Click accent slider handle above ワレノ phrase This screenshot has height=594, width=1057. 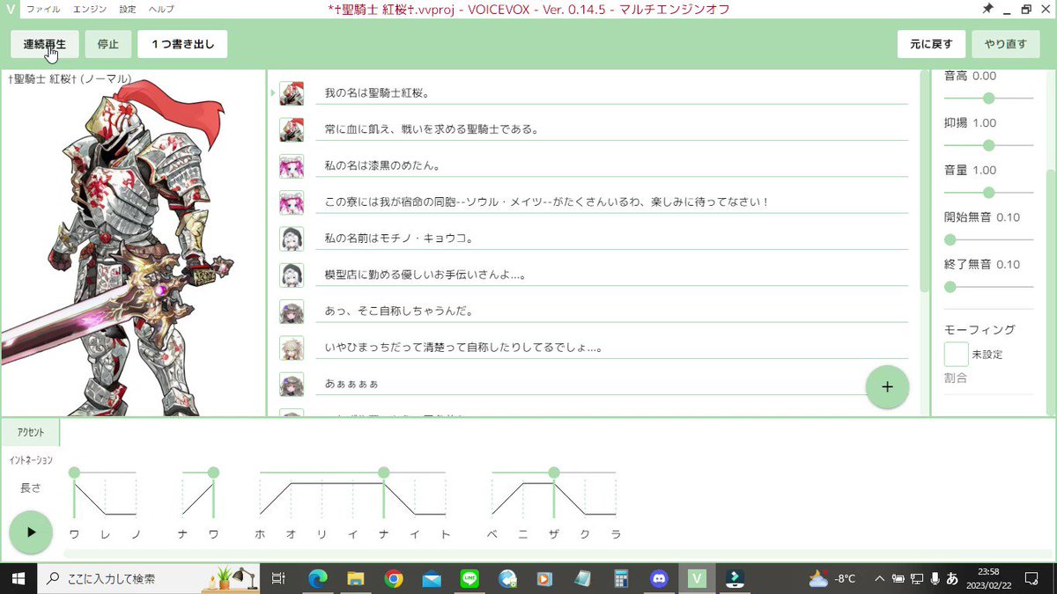coord(74,473)
